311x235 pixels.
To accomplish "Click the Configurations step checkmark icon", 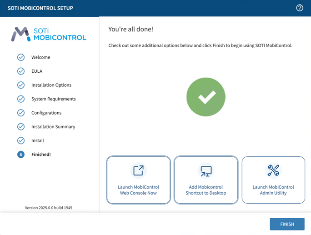I will click(x=20, y=113).
